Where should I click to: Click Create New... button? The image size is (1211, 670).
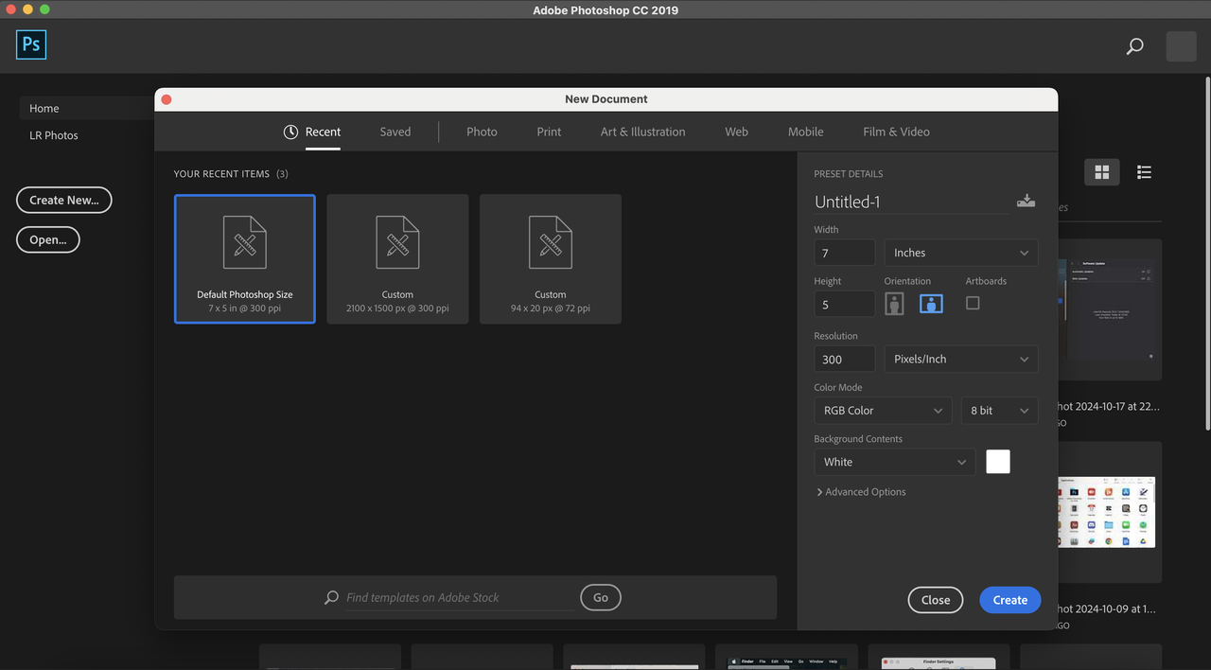(x=64, y=200)
